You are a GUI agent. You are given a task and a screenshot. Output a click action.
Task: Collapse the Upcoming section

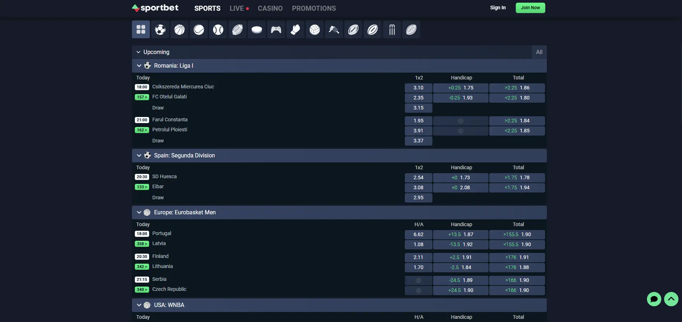(139, 52)
